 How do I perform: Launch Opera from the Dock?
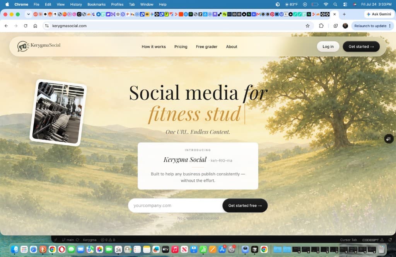click(x=61, y=249)
